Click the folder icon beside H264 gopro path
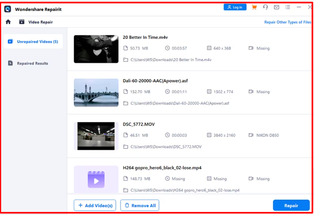Image resolution: width=314 pixels, height=215 pixels. click(126, 190)
